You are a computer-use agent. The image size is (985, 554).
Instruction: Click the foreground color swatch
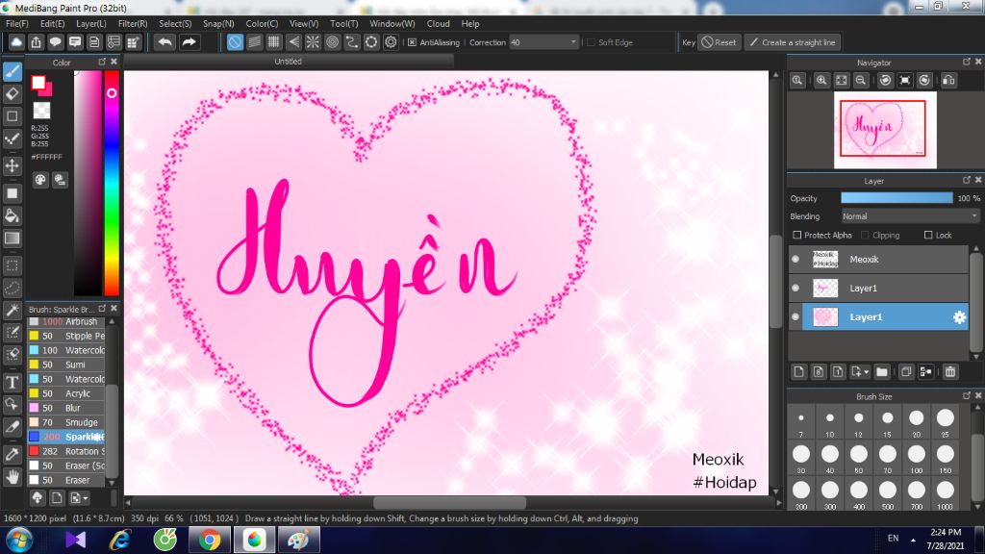pos(38,83)
